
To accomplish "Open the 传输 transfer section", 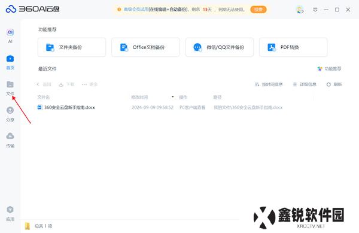I will 10,140.
